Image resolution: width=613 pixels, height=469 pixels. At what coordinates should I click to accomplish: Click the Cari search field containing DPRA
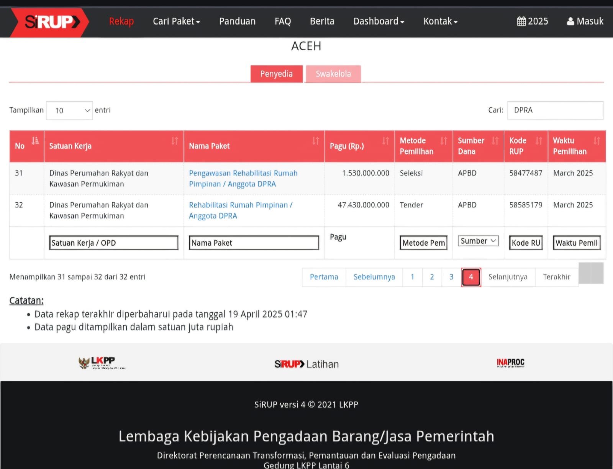coord(555,110)
